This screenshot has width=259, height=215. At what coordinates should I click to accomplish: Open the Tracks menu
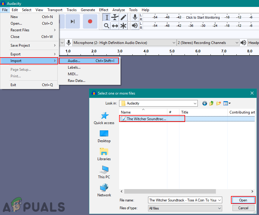(x=71, y=10)
